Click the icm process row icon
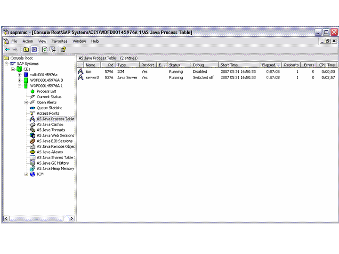339x254 pixels. [x=81, y=71]
